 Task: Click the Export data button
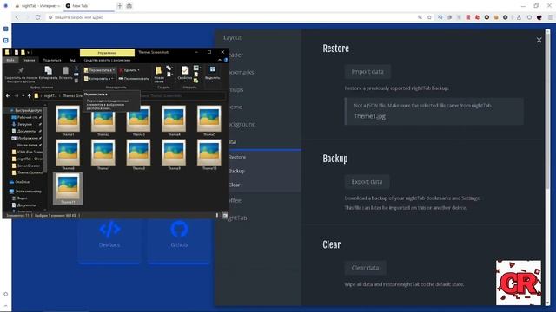coord(367,181)
